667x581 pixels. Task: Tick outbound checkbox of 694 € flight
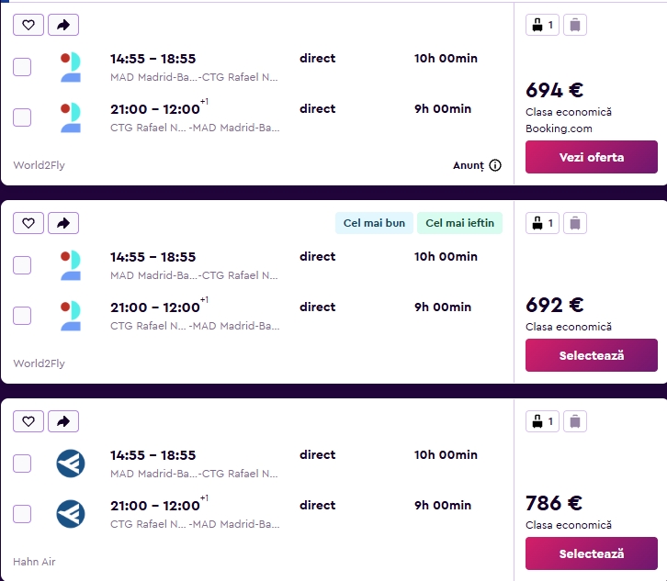(x=22, y=67)
